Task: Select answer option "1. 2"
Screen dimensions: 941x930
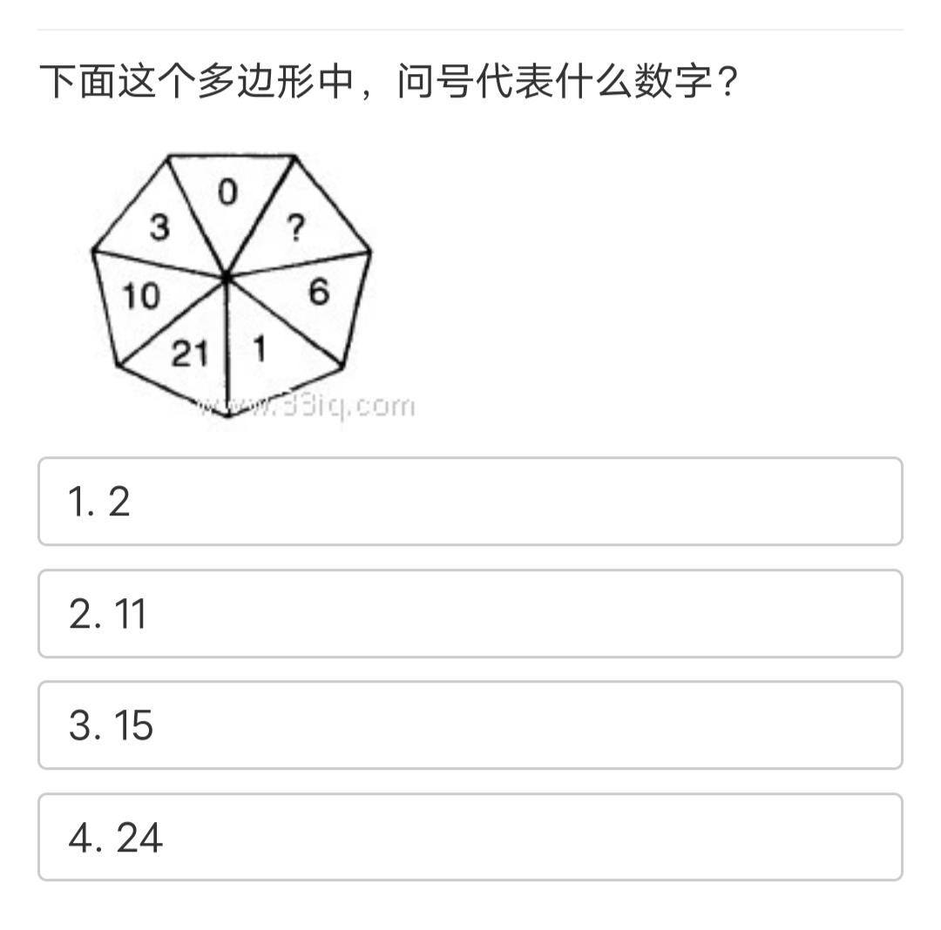Action: point(470,502)
